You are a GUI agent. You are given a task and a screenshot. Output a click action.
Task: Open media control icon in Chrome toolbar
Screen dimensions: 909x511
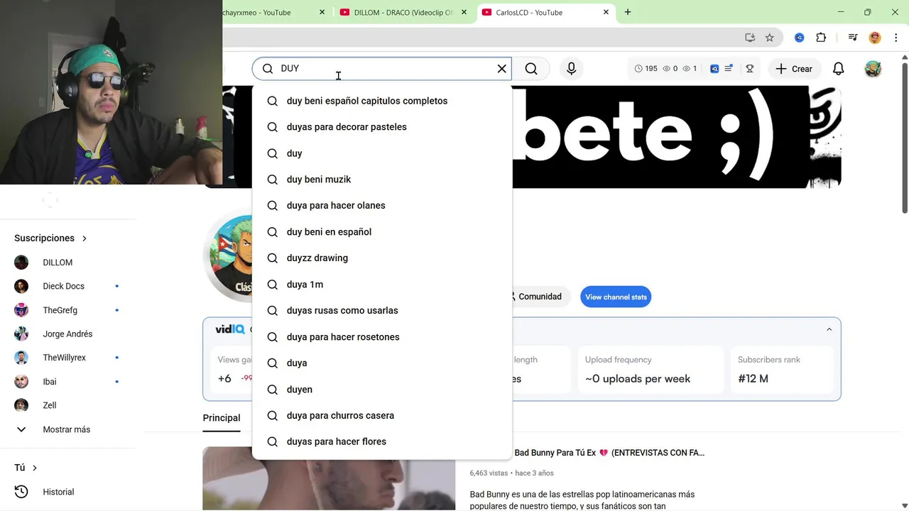pos(853,38)
